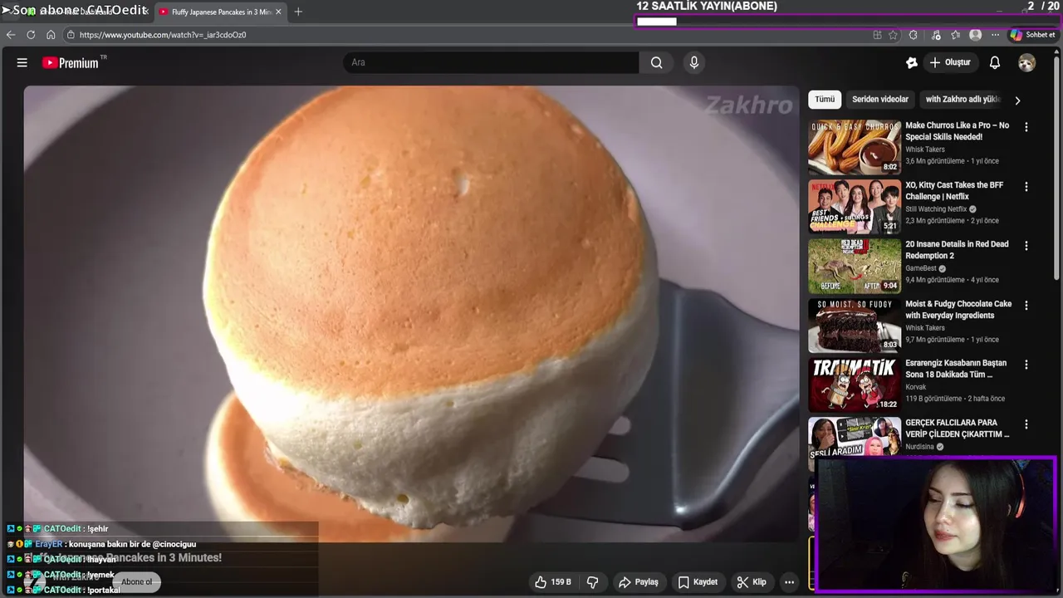Open the YouTube hamburger guide menu
The width and height of the screenshot is (1063, 598).
pyautogui.click(x=22, y=62)
